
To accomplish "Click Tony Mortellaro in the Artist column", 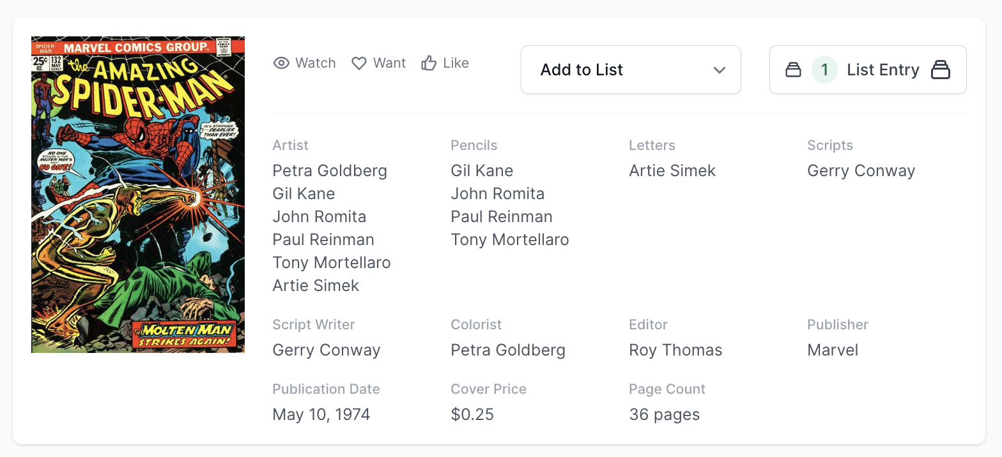I will click(x=331, y=263).
